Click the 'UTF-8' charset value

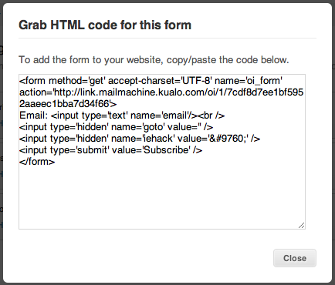click(197, 81)
